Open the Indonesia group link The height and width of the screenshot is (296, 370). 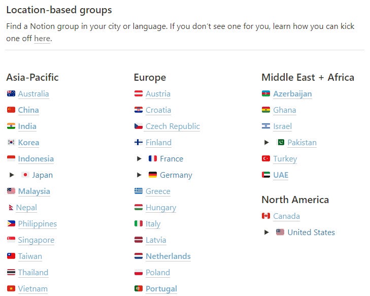36,158
